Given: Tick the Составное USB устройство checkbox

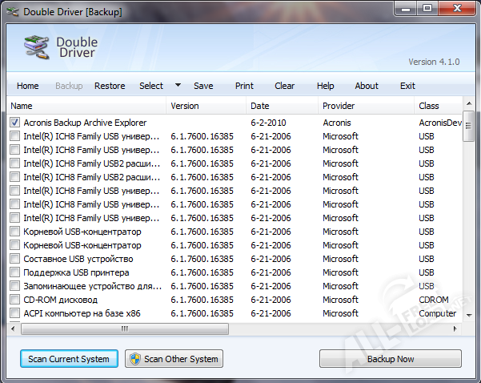Looking at the screenshot, I should [x=15, y=259].
